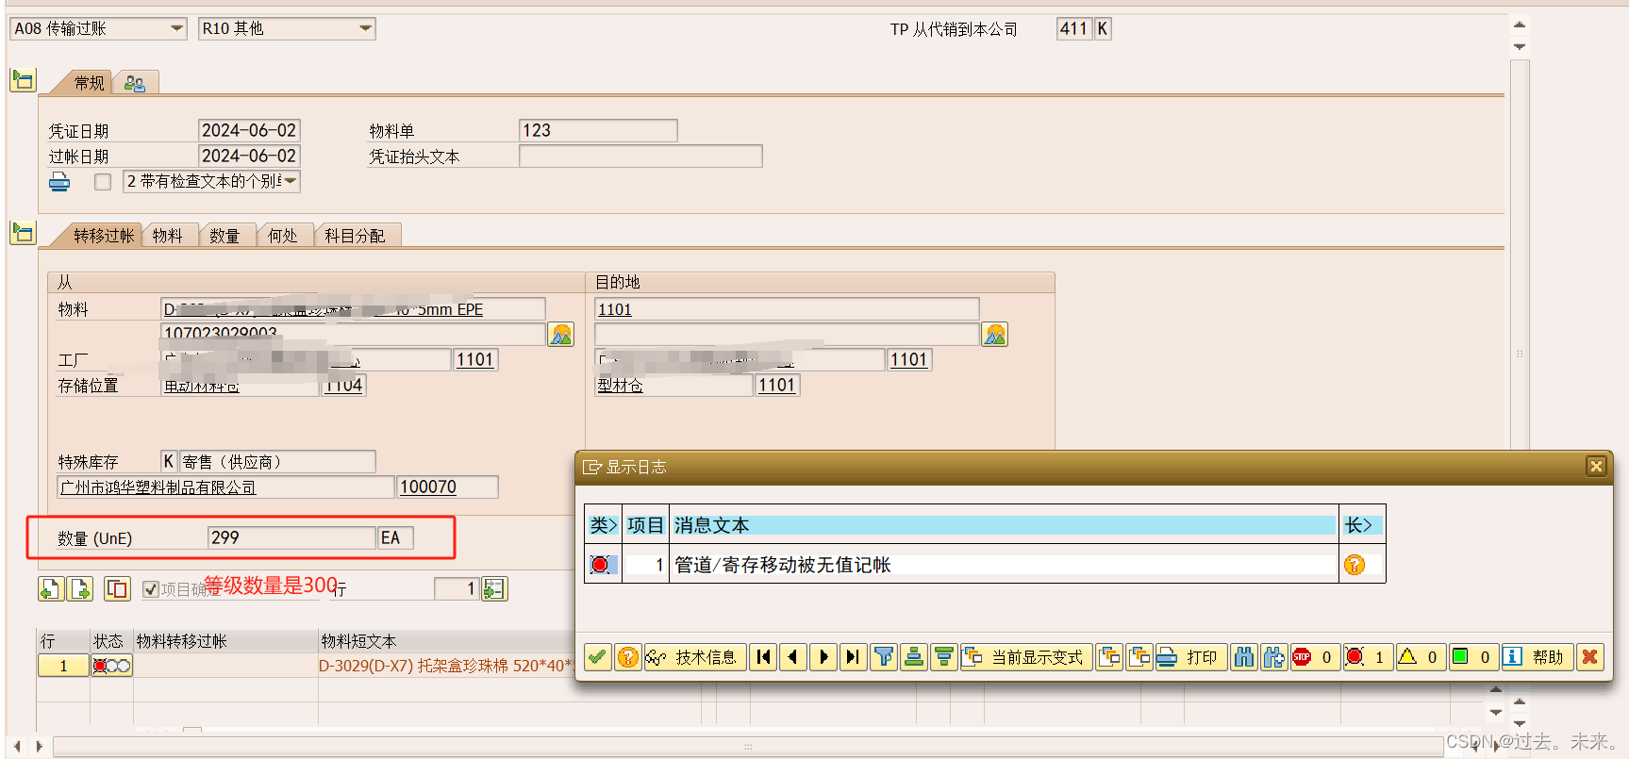This screenshot has height=759, width=1629.
Task: Click the printer icon under 过帐日期
Action: (x=59, y=181)
